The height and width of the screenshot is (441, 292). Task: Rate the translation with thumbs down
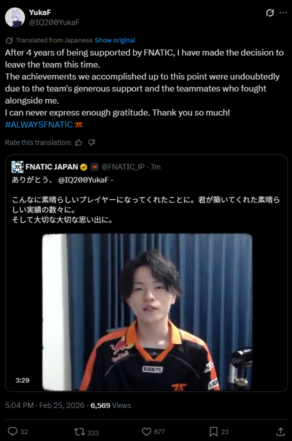point(91,142)
